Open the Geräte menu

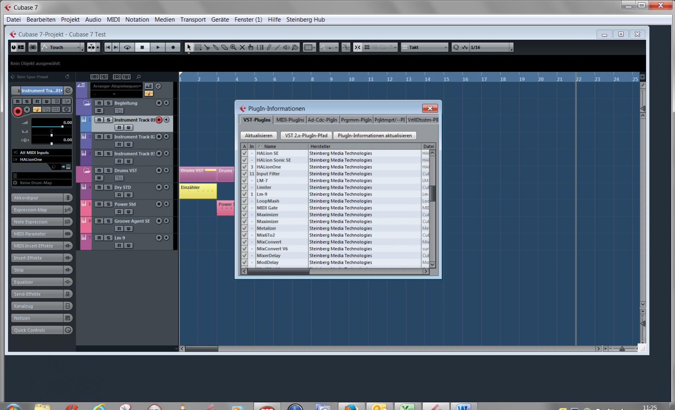(220, 20)
